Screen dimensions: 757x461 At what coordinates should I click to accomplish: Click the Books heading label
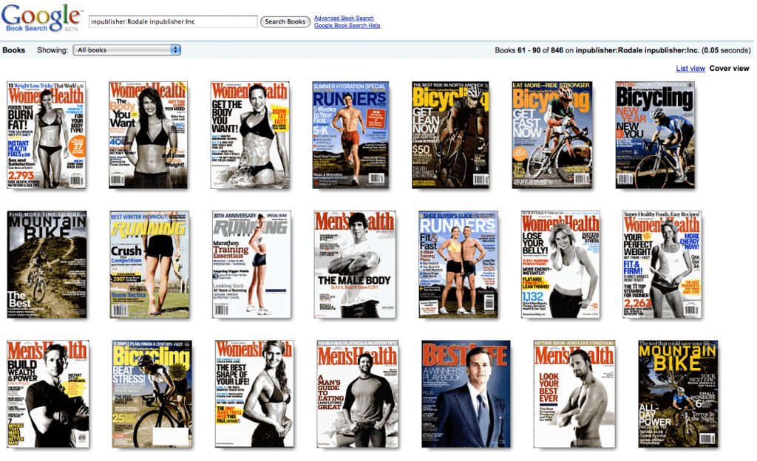(x=13, y=50)
